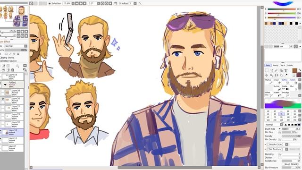
Task: Toggle the Min Density pressure checkbox
Action: tap(280, 140)
